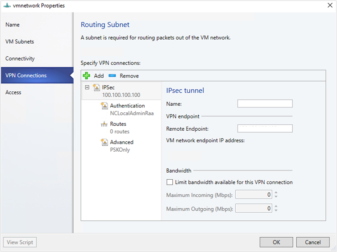337x252 pixels.
Task: Select the VPN Connections page
Action: [x=37, y=75]
